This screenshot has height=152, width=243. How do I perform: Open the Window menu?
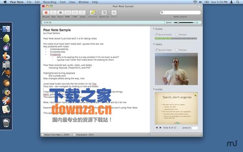click(x=83, y=2)
